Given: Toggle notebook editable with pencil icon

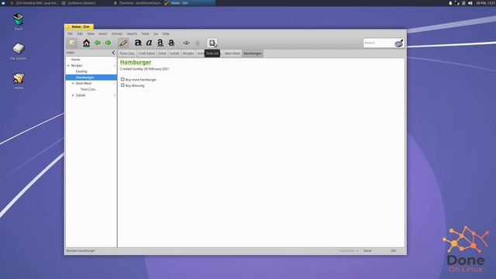Looking at the screenshot, I should (123, 43).
